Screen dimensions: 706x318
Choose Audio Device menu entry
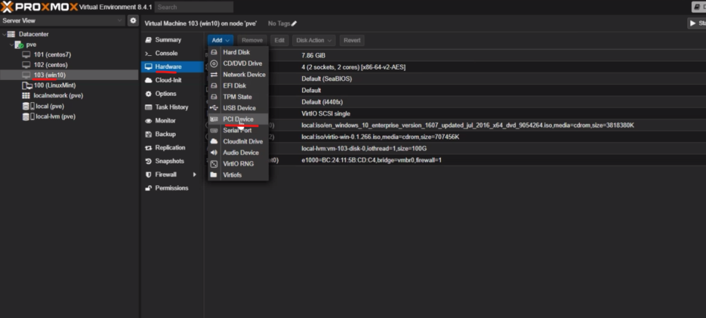click(x=238, y=152)
